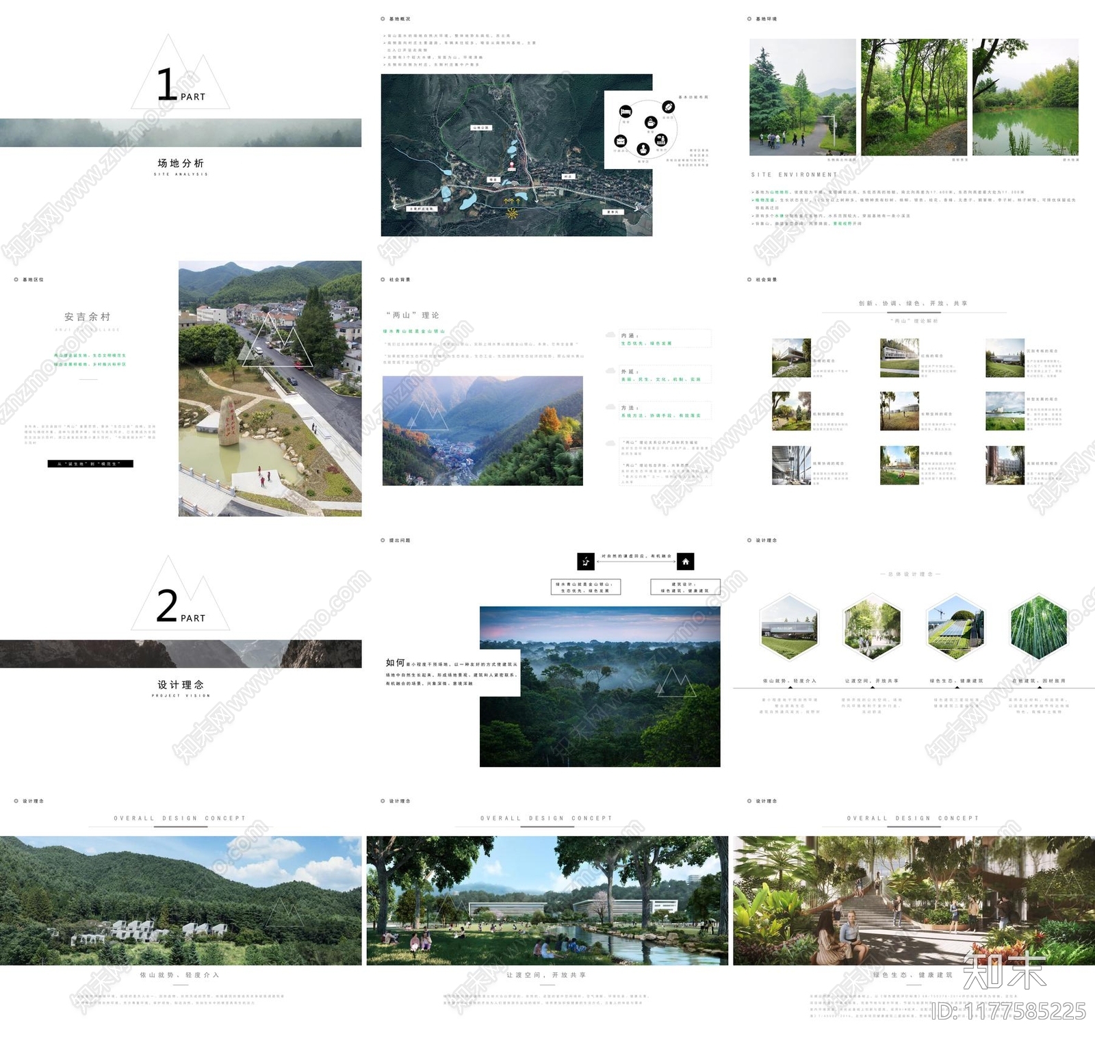Open the aerial village photo with stone monument

pyautogui.click(x=270, y=389)
